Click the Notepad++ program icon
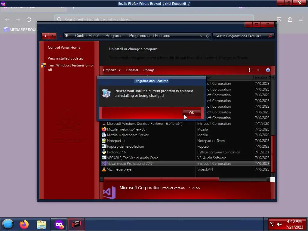This screenshot has height=231, width=308. 104,141
